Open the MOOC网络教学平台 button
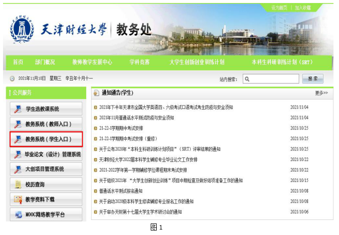339x235 pixels. pos(46,214)
